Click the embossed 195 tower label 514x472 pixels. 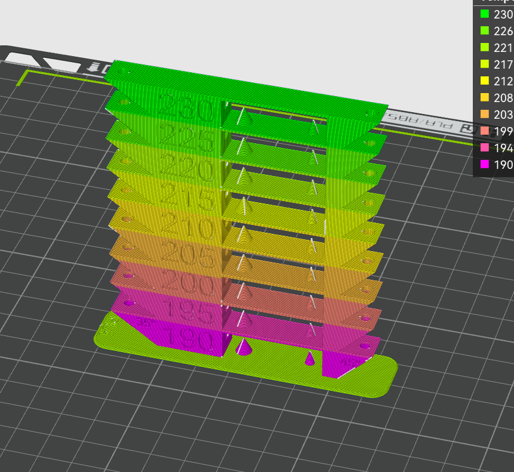click(x=190, y=310)
